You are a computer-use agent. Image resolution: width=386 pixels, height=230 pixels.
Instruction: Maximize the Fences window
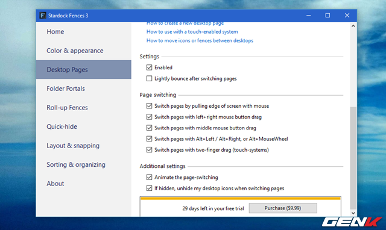[x=327, y=16]
